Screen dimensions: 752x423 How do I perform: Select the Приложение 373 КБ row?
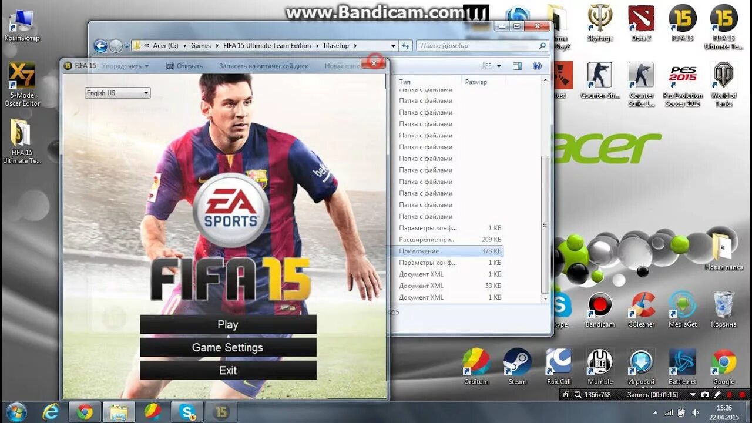[446, 251]
